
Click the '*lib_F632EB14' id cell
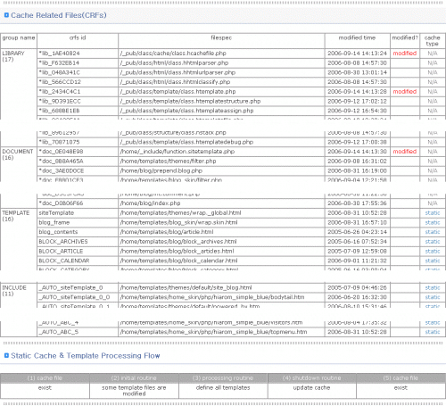click(78, 63)
